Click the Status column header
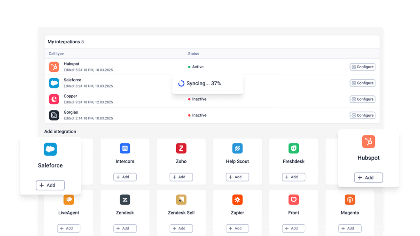The width and height of the screenshot is (420, 236). point(194,54)
